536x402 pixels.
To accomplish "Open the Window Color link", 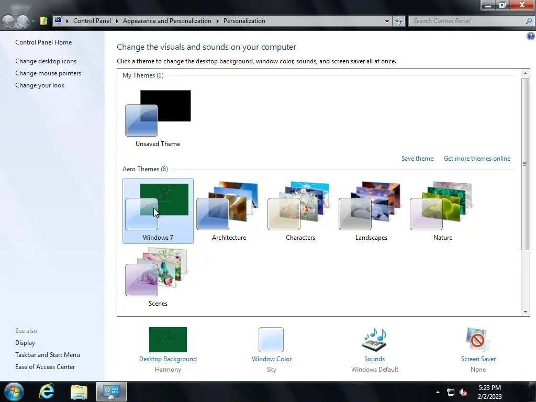I will (x=272, y=359).
